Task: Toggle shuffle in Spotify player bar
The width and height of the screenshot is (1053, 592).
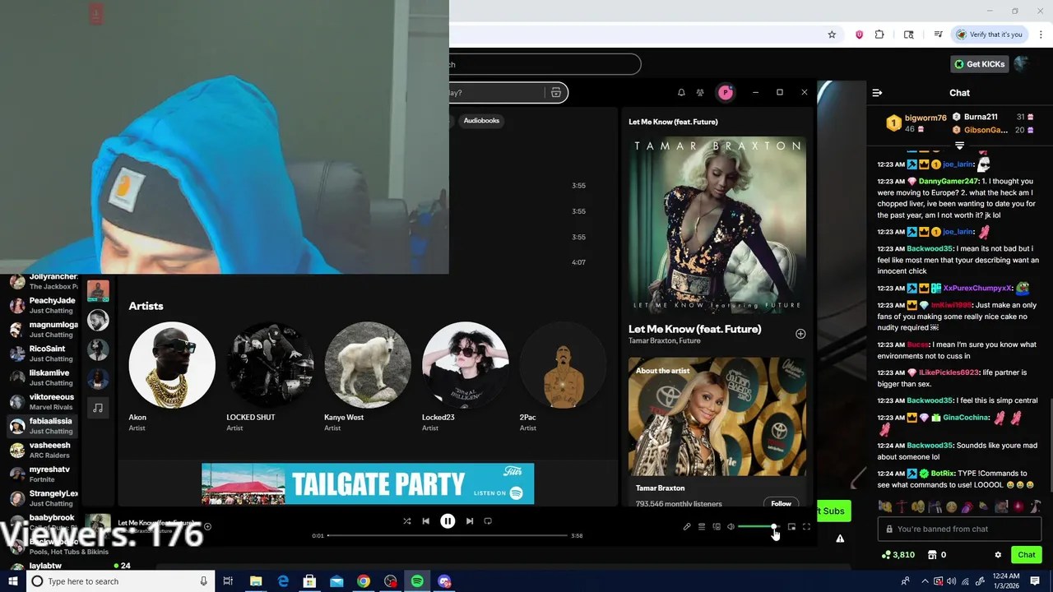Action: coord(406,521)
